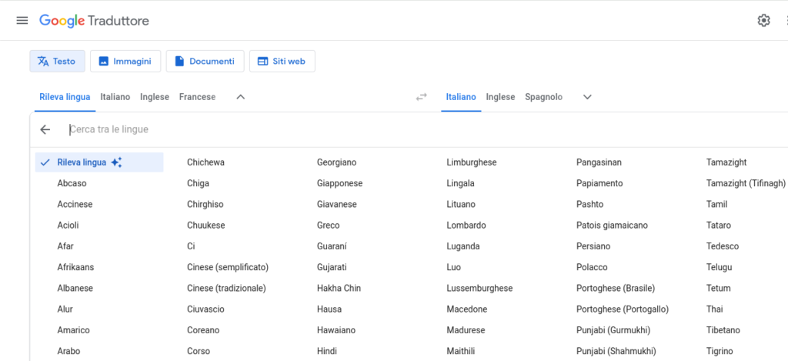The height and width of the screenshot is (361, 788).
Task: Expand the target language list chevron
Action: point(587,97)
